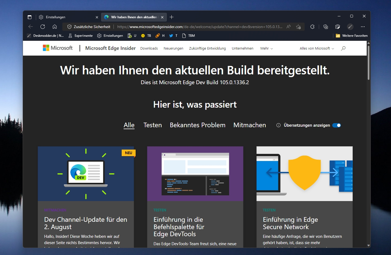Click the 'Dies ist Microsoft Edge Dev Build 105.0.1336.2' text
391x255 pixels.
(195, 82)
